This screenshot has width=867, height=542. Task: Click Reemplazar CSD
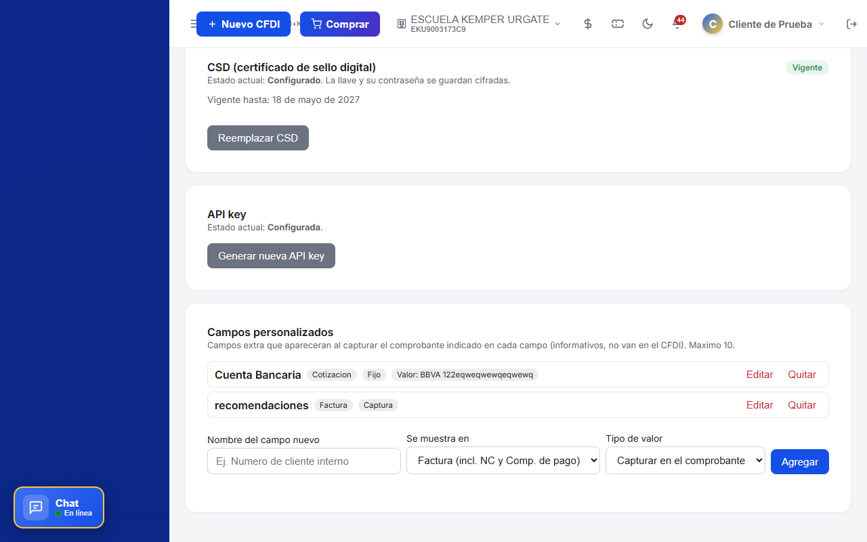[x=258, y=138]
